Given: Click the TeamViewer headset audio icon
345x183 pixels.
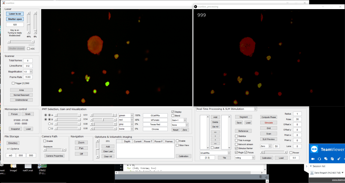Looking at the screenshot, I should pyautogui.click(x=319, y=159).
